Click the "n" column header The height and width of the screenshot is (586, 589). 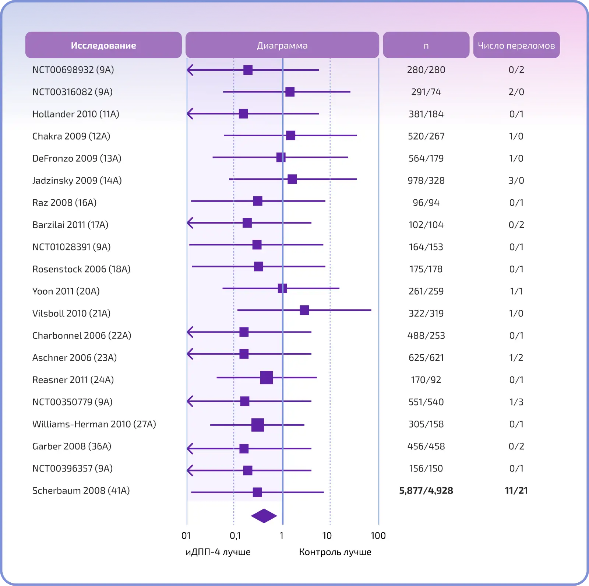coord(426,45)
